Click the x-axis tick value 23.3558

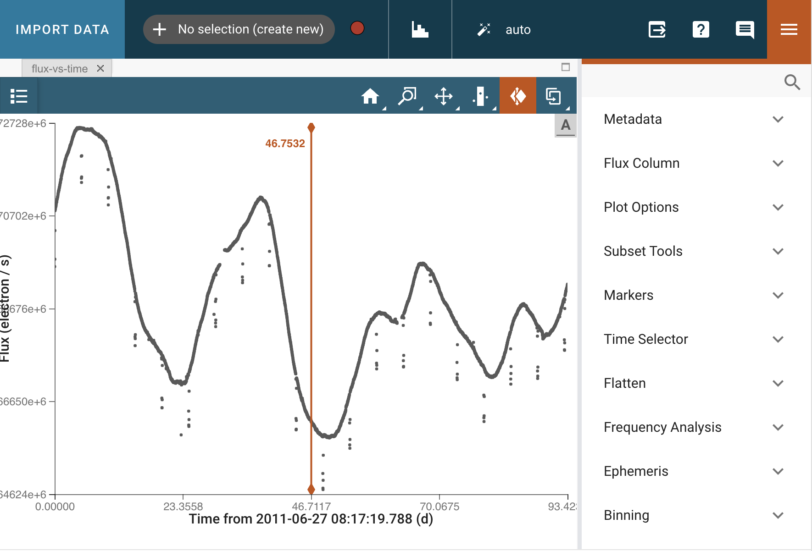(183, 507)
